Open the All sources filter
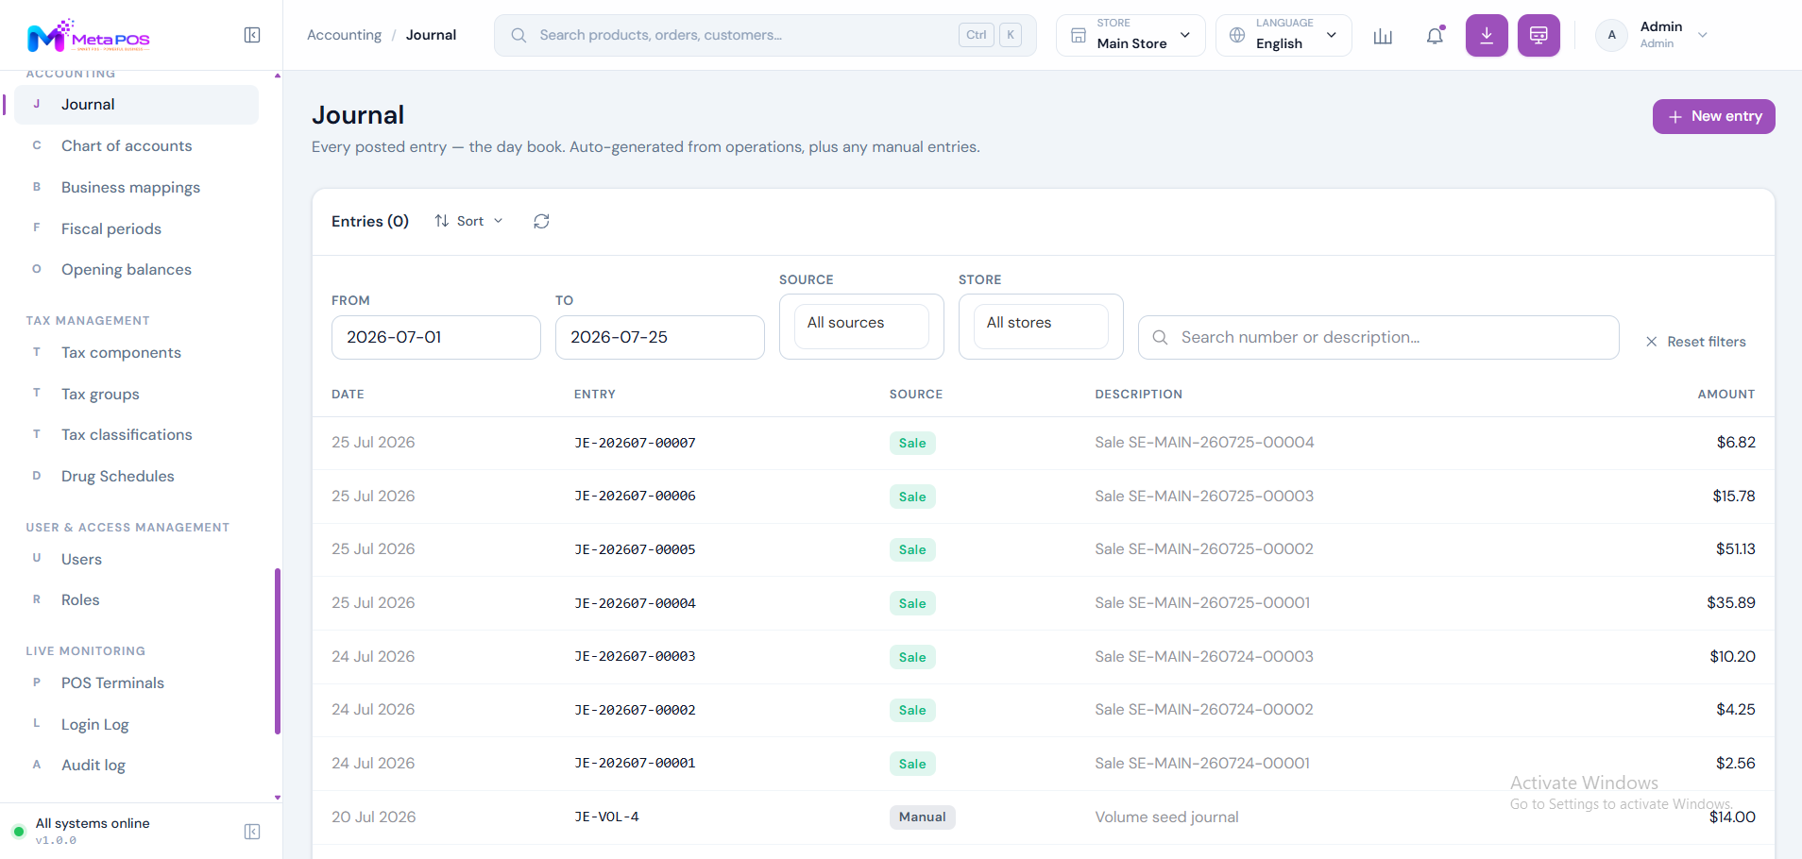 pyautogui.click(x=861, y=327)
